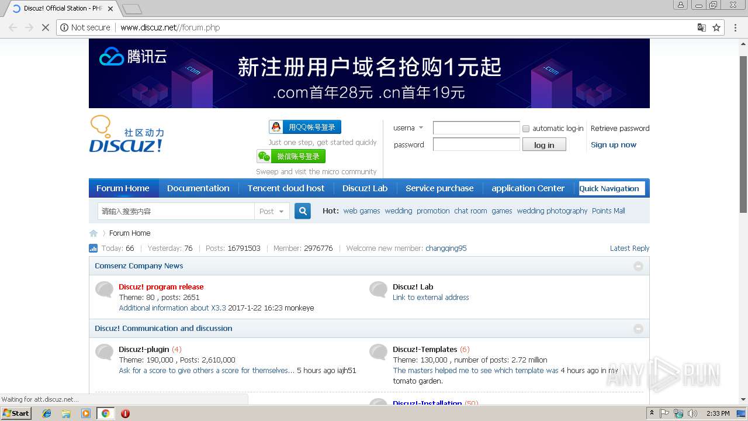Log in with the WeChat account button

[x=291, y=156]
